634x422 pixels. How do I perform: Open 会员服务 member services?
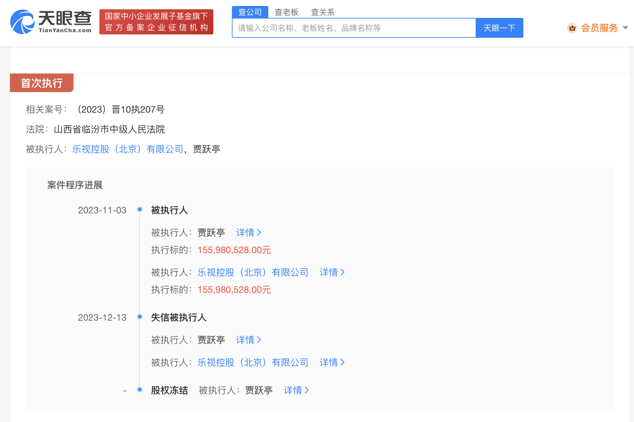click(599, 28)
